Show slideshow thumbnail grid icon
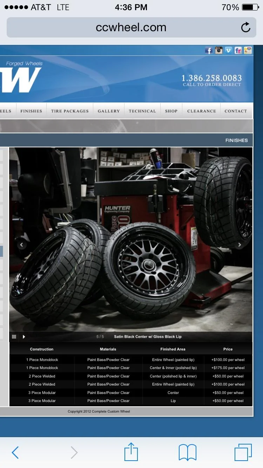 click(14, 337)
